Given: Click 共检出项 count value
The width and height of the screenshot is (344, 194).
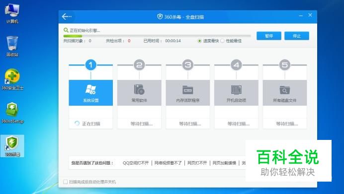Looking at the screenshot, I should 129,41.
